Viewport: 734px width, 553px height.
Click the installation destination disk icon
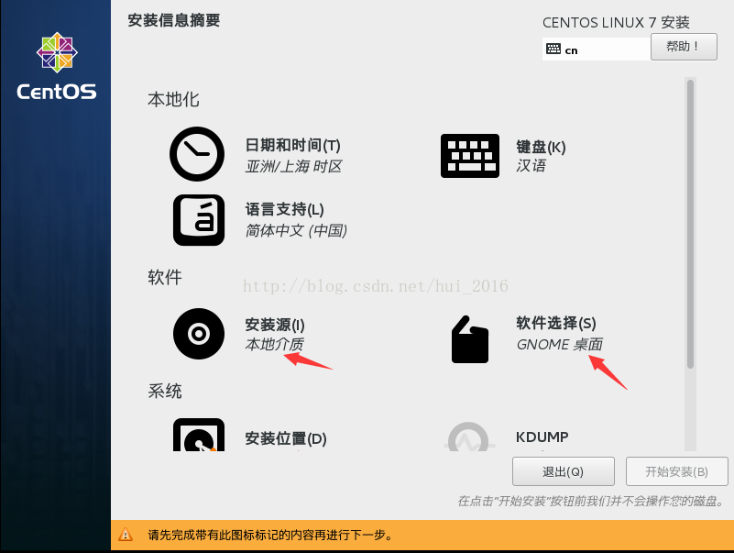coord(199,435)
